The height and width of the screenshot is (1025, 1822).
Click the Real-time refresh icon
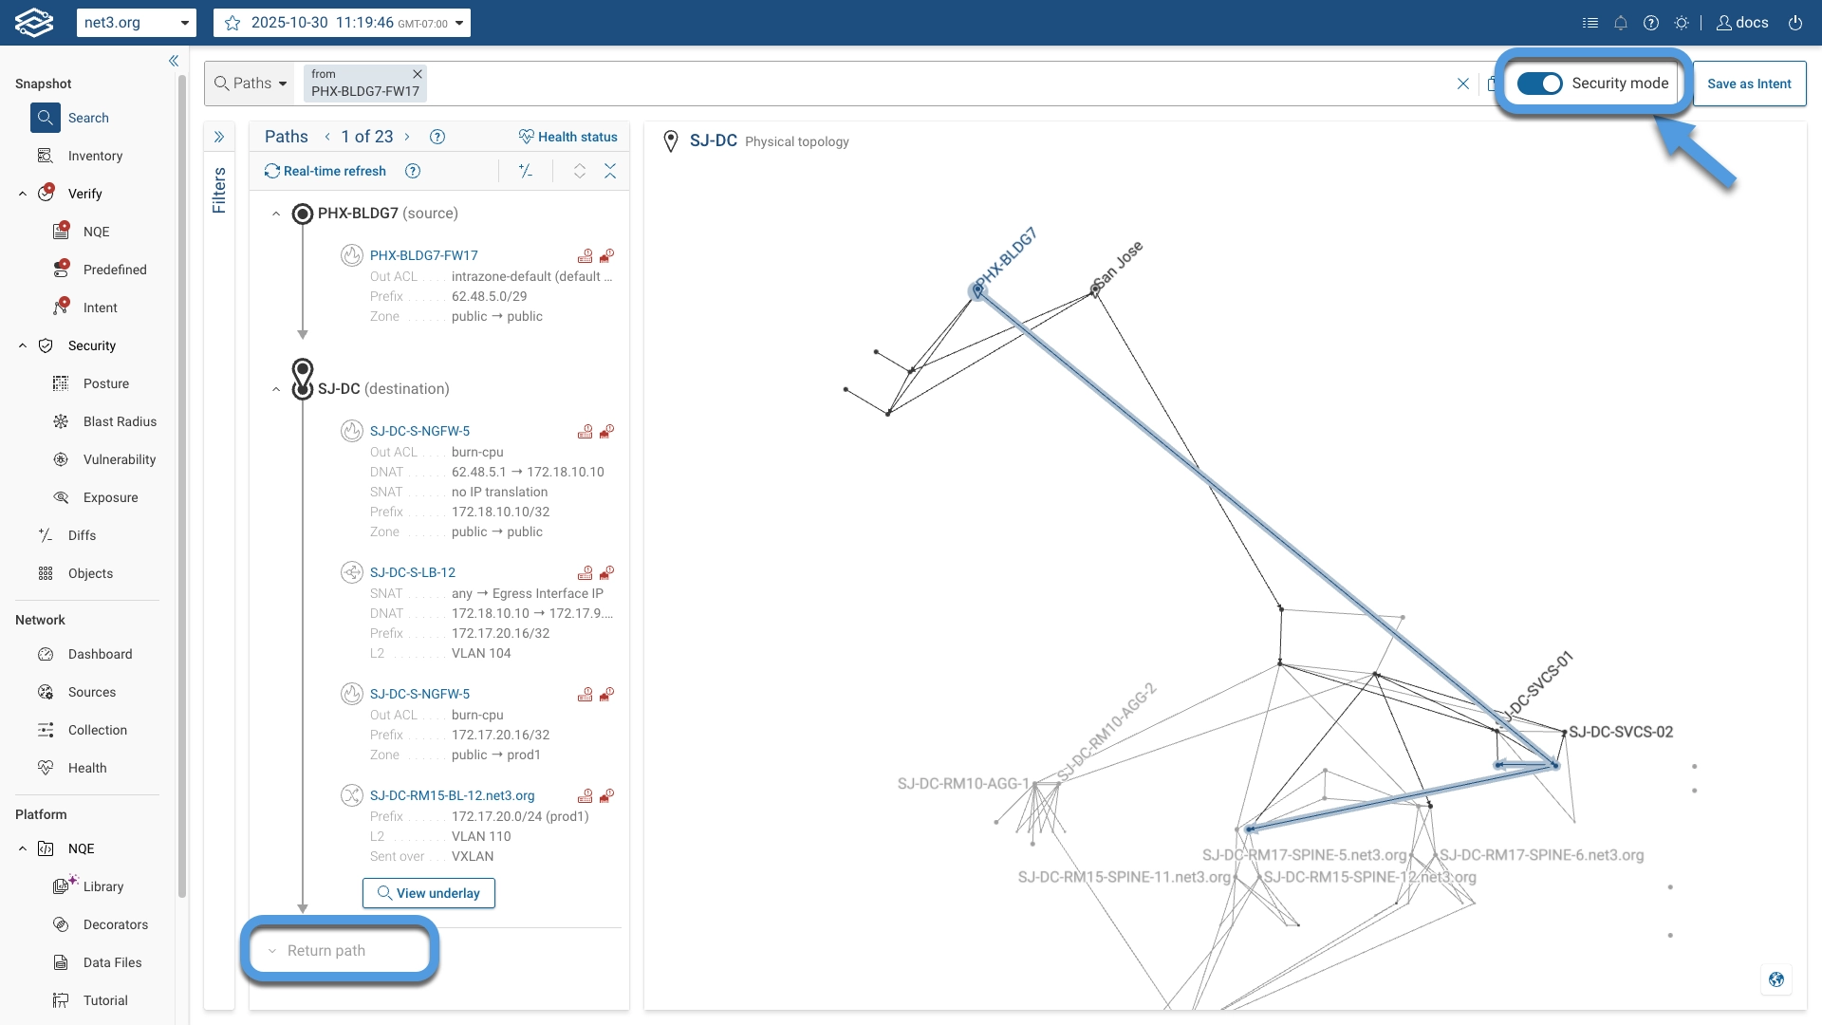(x=272, y=171)
